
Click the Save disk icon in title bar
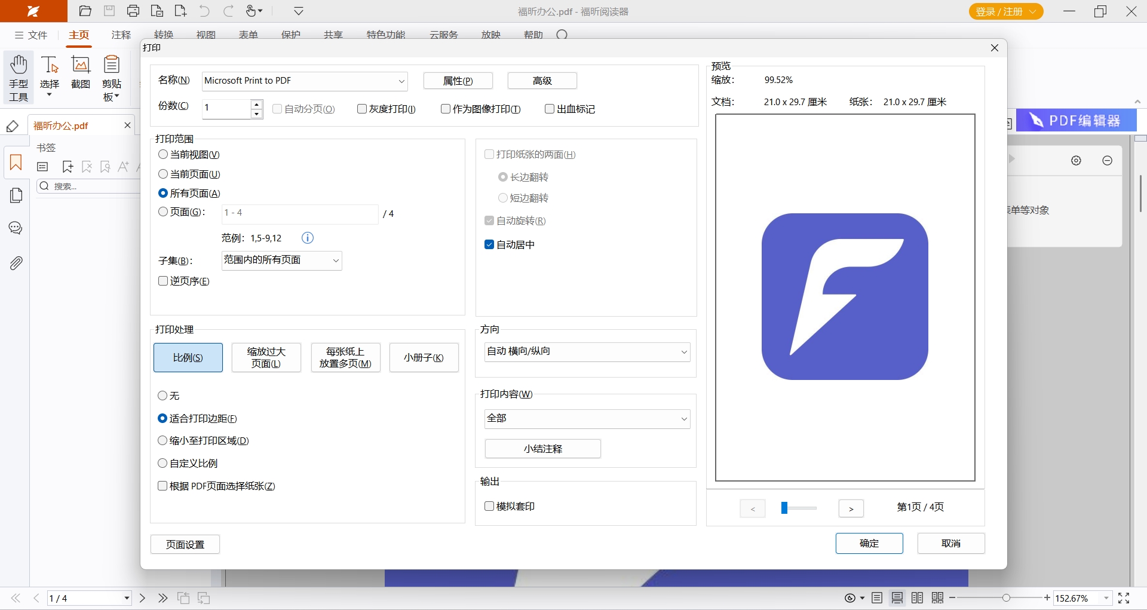coord(109,11)
